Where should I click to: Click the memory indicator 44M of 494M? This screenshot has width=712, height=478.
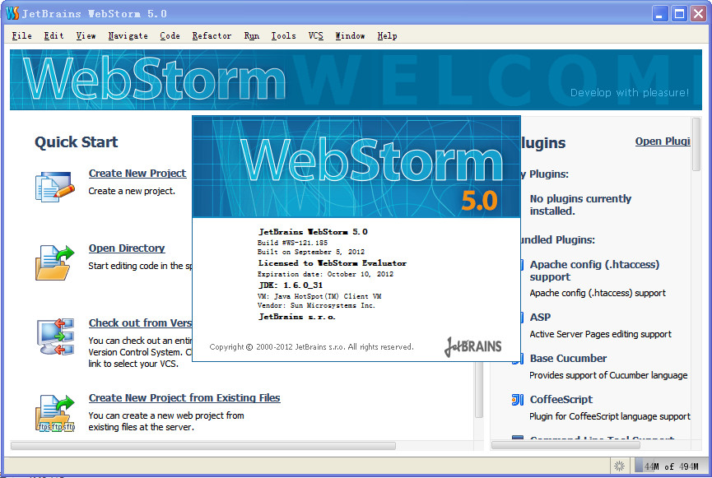(x=671, y=466)
